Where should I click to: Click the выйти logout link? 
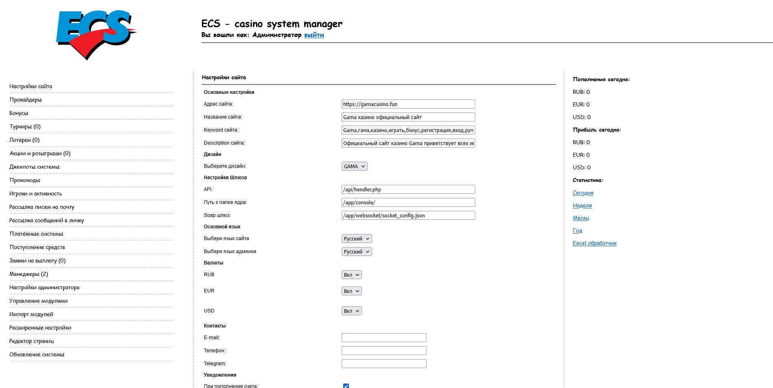click(314, 35)
